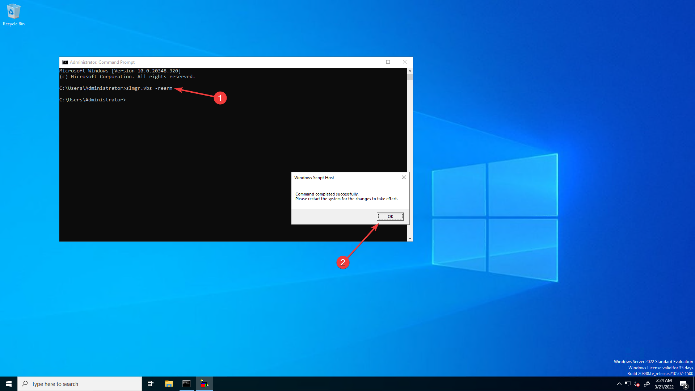Screen dimensions: 695x391
Task: Click the muted volume tray icon
Action: [x=637, y=384]
